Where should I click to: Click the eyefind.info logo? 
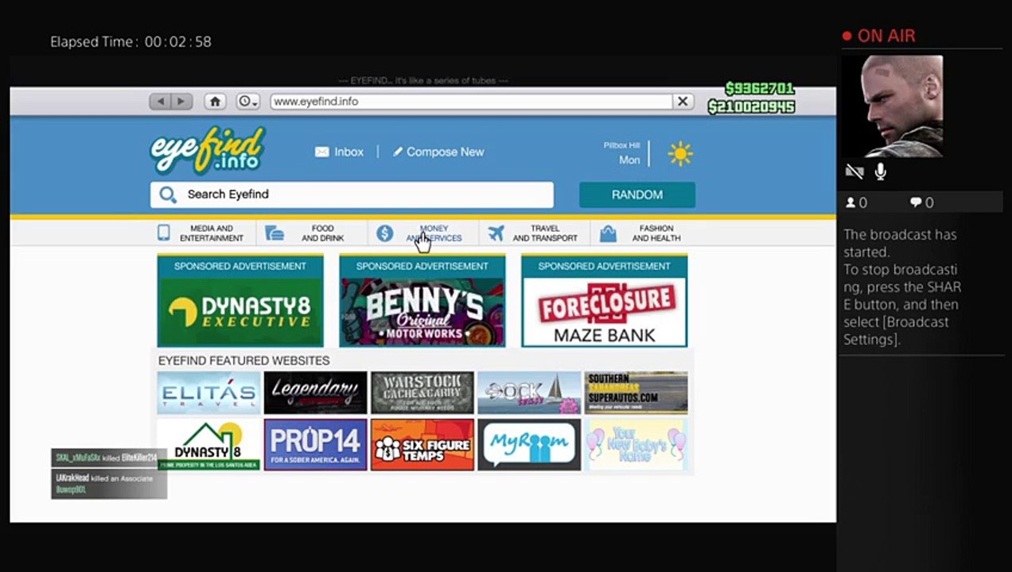pyautogui.click(x=208, y=150)
